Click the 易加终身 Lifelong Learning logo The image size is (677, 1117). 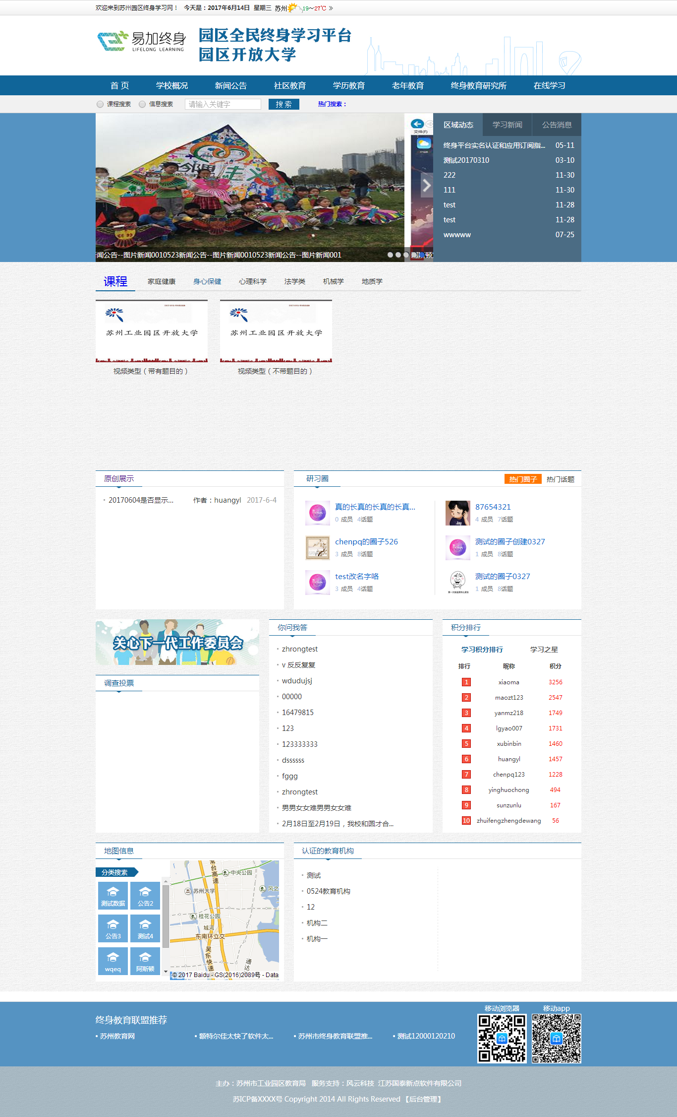(x=142, y=42)
